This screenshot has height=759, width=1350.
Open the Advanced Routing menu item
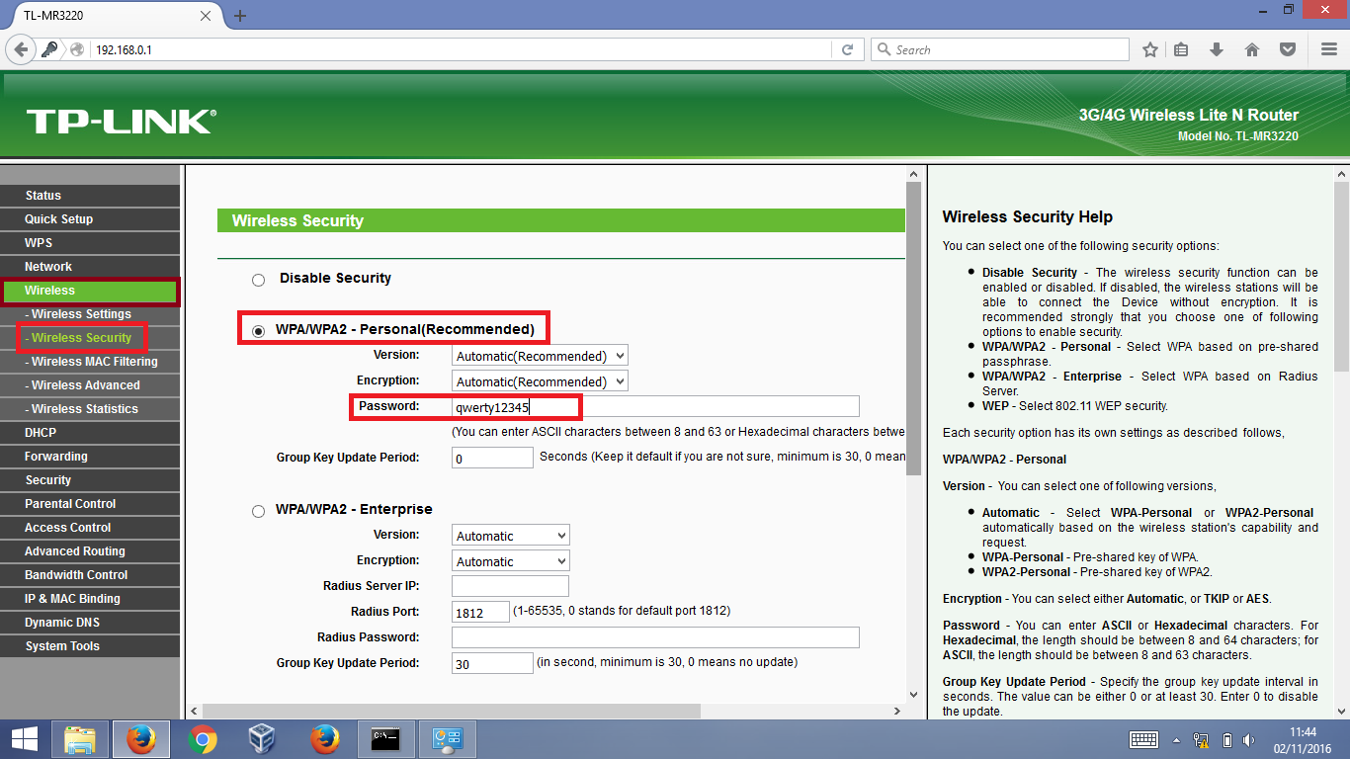coord(90,551)
